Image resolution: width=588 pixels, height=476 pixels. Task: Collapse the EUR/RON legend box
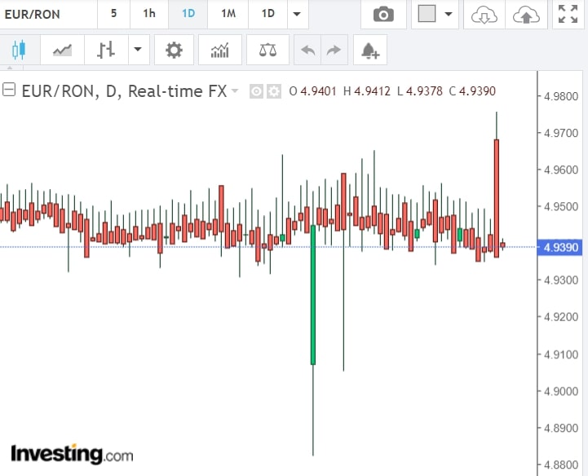point(10,90)
